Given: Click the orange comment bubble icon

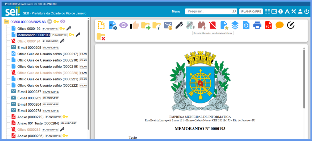Looking at the screenshot, I should pyautogui.click(x=279, y=25).
